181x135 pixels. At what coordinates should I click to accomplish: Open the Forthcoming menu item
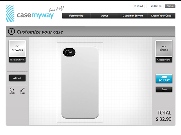tap(76, 16)
